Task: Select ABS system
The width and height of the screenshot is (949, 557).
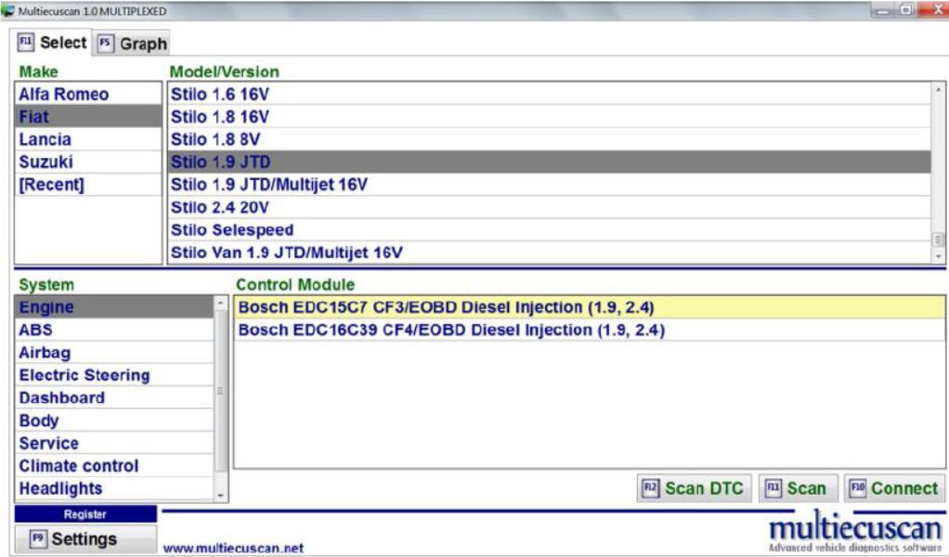Action: 114,330
